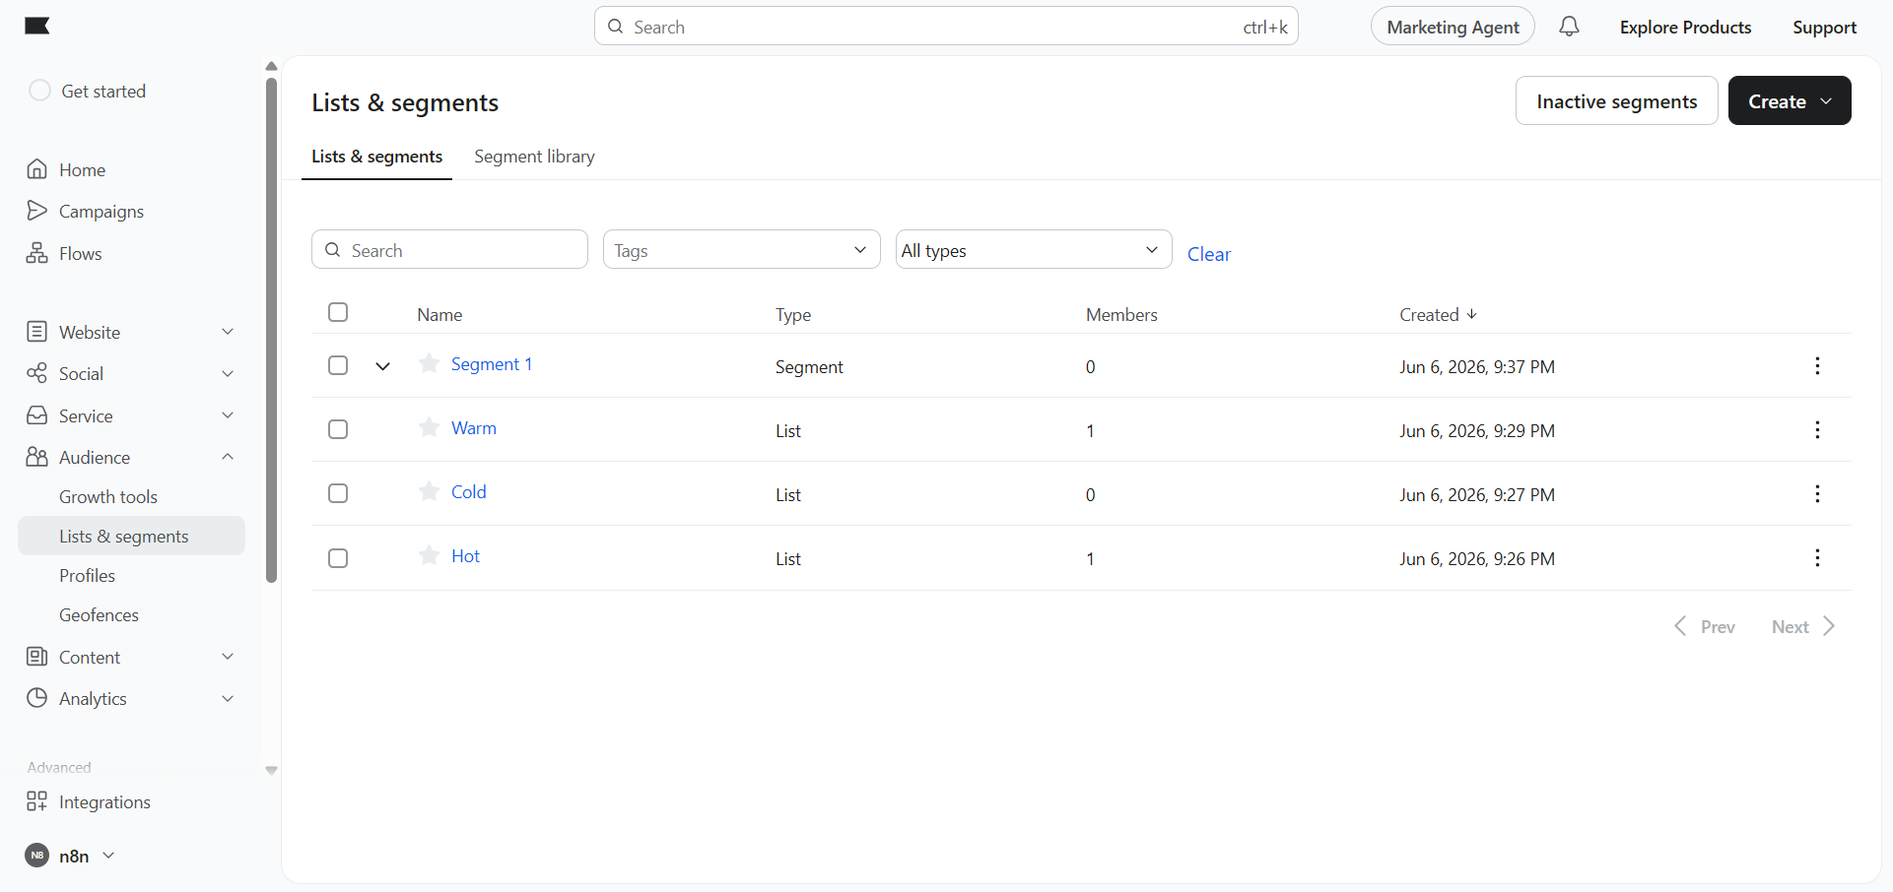Star the Cold list
Viewport: 1893px width, 892px height.
pyautogui.click(x=429, y=492)
